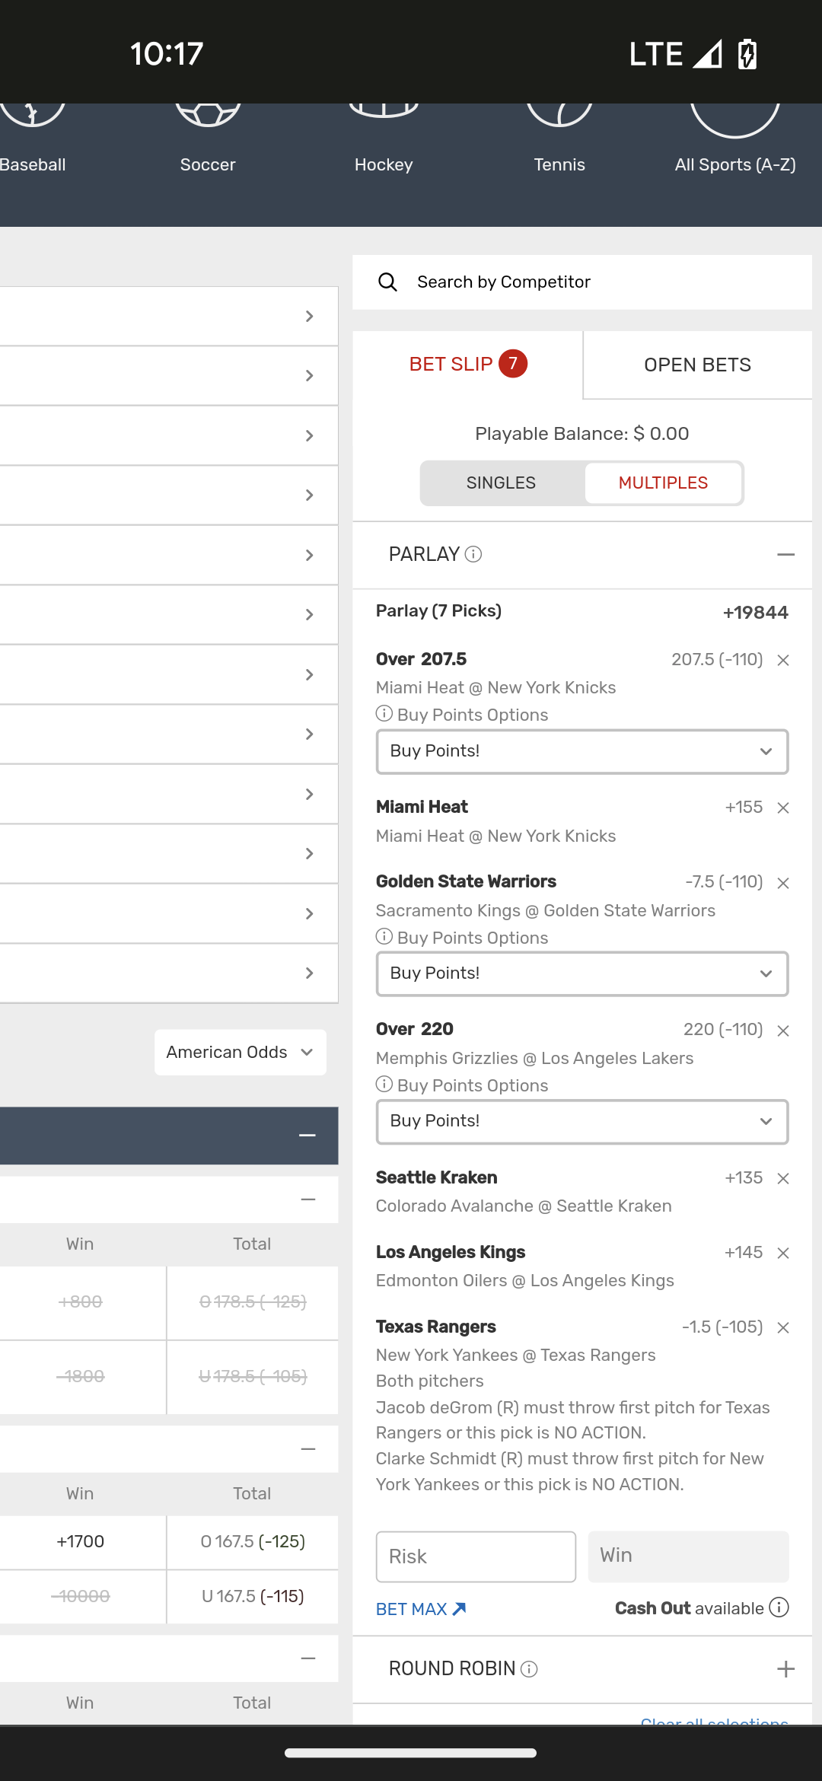Remove the Seattle Kraken pick
Image resolution: width=822 pixels, height=1781 pixels.
point(783,1179)
